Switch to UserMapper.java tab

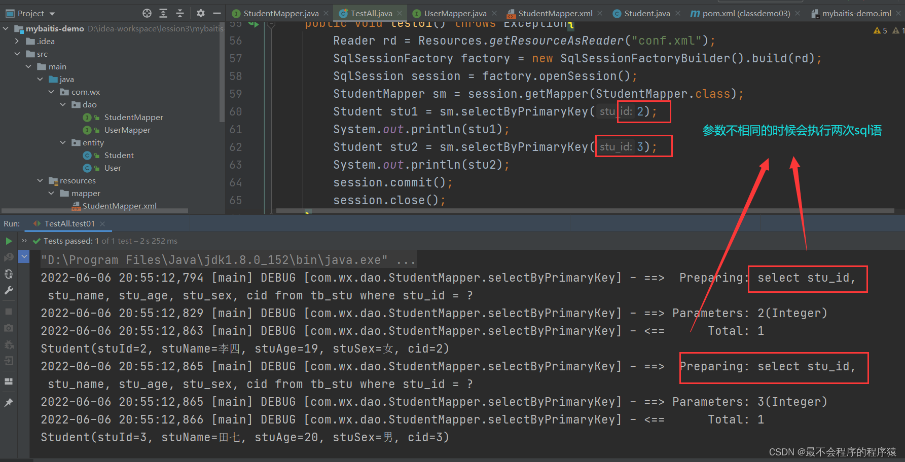pos(455,13)
